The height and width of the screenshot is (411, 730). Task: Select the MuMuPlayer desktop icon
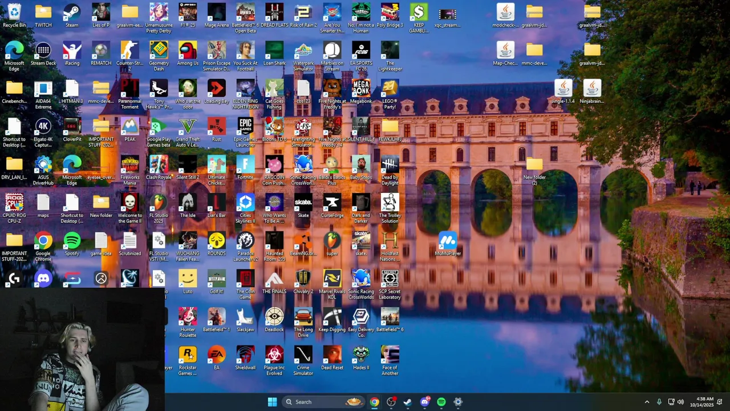point(448,244)
